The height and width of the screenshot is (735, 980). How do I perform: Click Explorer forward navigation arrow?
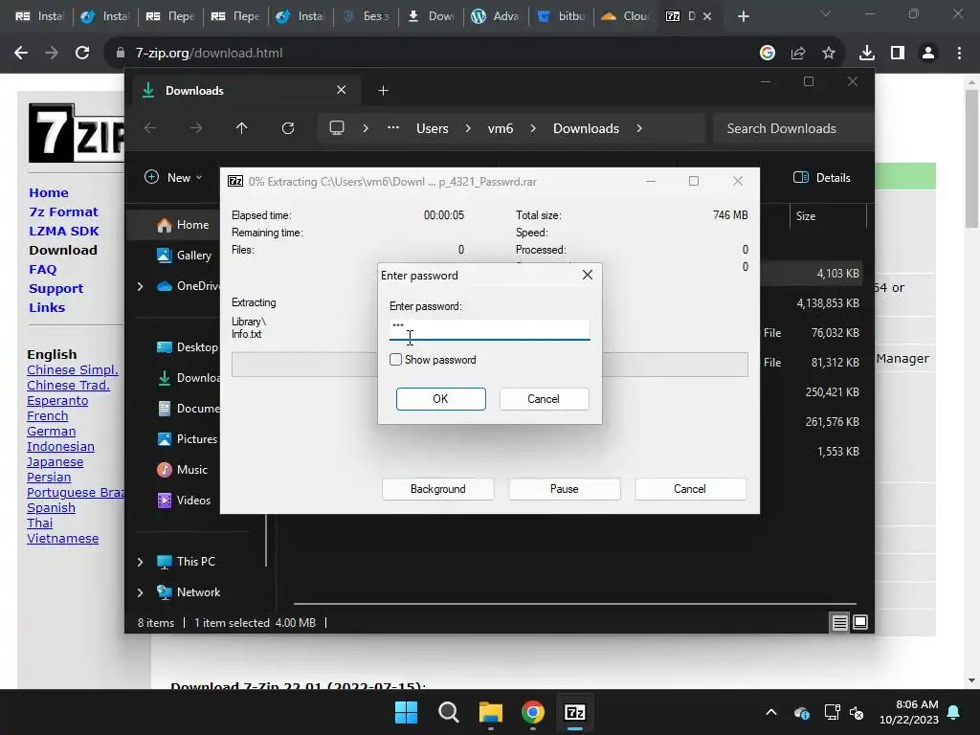(x=196, y=128)
